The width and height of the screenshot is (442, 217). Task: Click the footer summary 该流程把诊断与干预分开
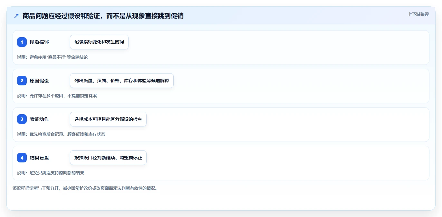pos(85,188)
